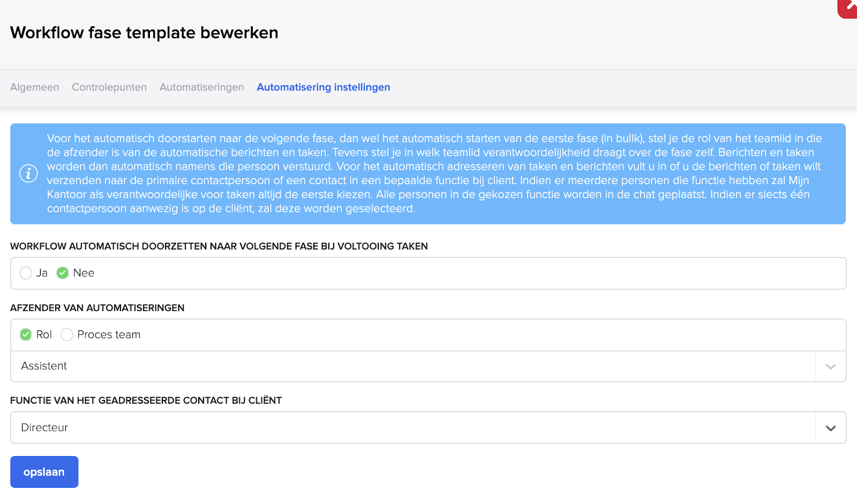This screenshot has height=499, width=857.
Task: Click the blue information paragraph text
Action: pyautogui.click(x=434, y=173)
